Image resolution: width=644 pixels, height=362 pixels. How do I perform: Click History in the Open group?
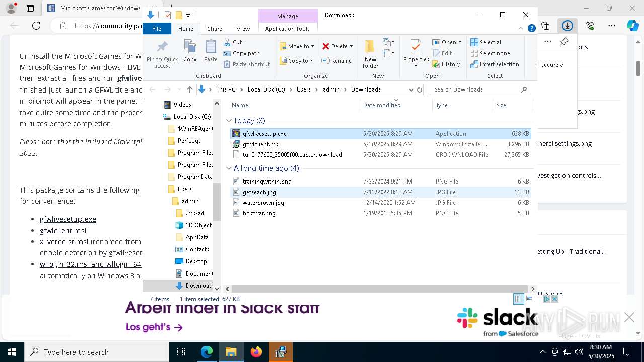point(446,64)
